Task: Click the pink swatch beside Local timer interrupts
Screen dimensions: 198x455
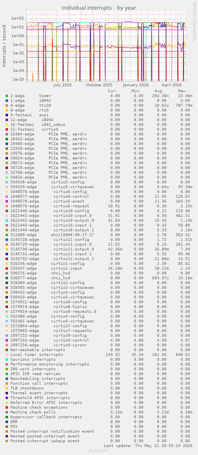Action: pyautogui.click(x=7, y=355)
